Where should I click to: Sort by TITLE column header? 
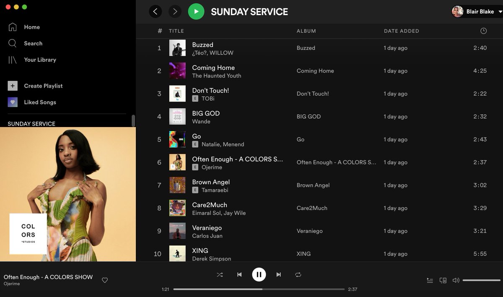tap(176, 31)
